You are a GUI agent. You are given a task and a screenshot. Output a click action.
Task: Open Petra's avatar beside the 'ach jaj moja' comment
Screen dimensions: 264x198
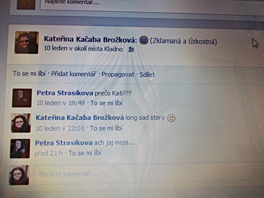tap(20, 148)
